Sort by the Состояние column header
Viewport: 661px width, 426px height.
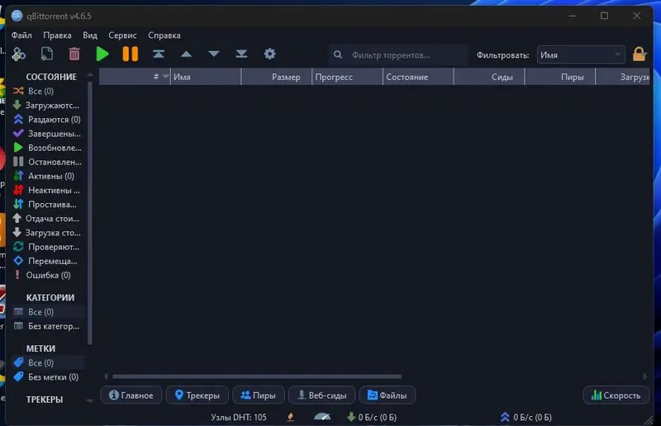click(x=418, y=77)
